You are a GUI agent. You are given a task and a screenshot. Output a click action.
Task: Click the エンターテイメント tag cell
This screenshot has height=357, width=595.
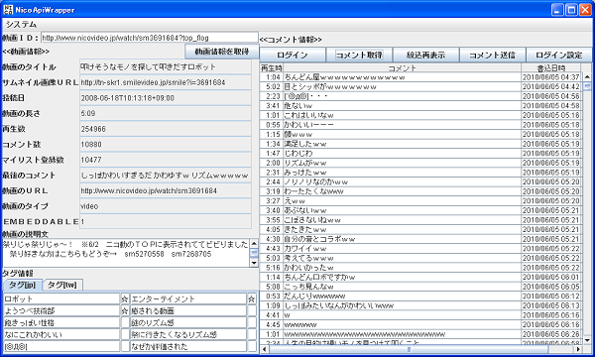point(188,298)
